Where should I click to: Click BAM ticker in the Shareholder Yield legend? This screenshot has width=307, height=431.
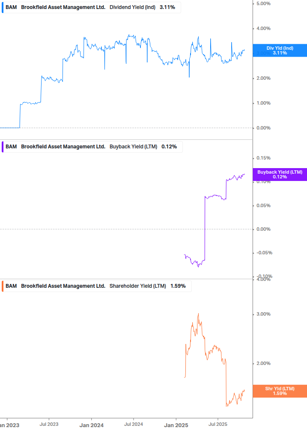click(x=11, y=286)
